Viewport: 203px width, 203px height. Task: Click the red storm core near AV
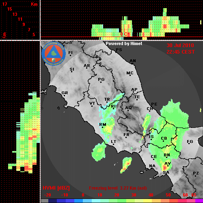click(164, 168)
